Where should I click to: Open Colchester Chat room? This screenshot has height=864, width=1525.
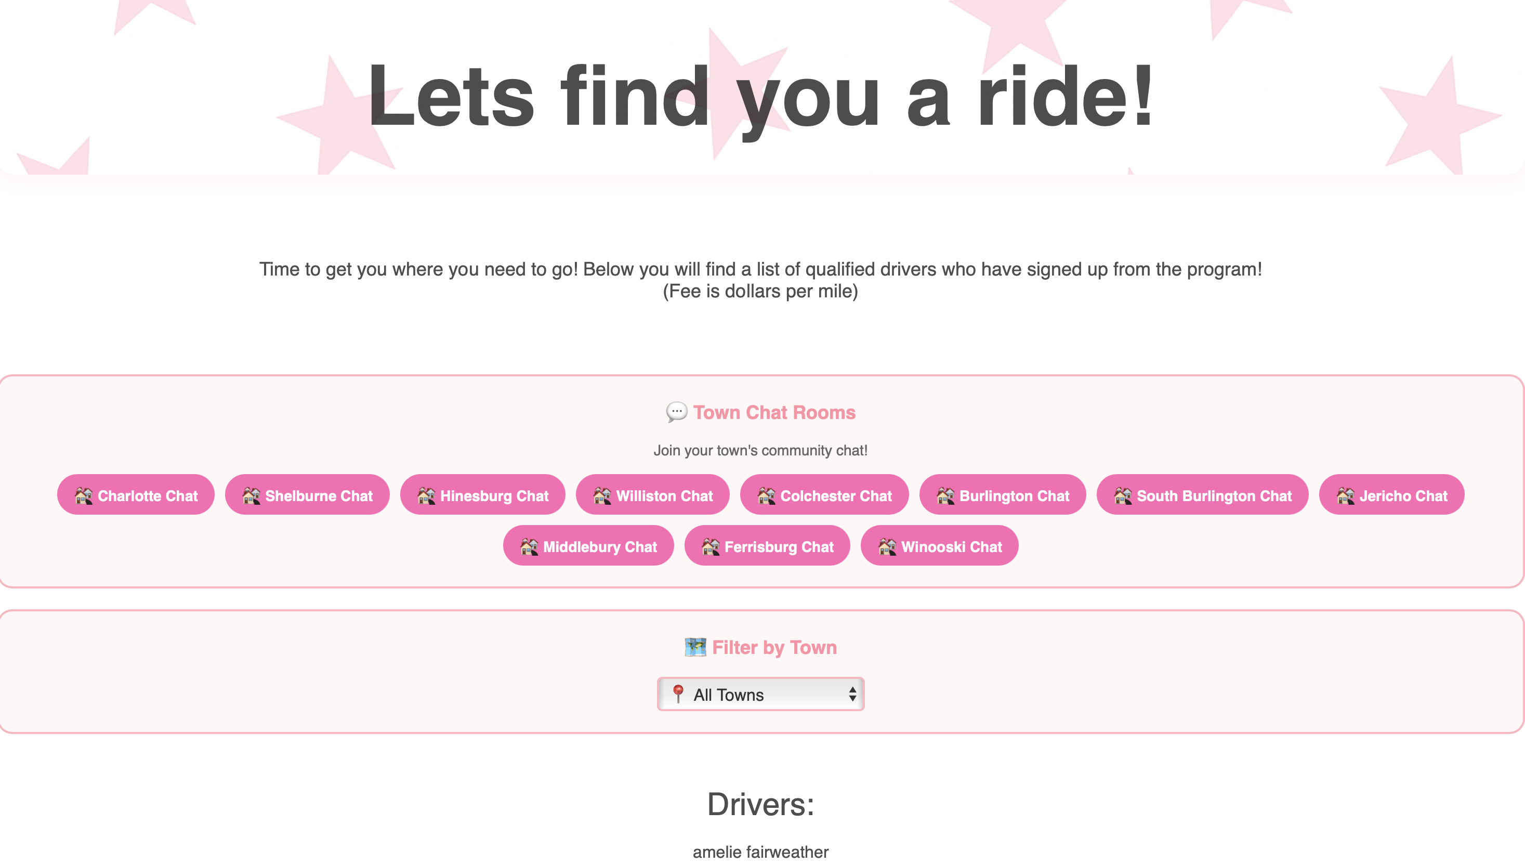(x=824, y=495)
